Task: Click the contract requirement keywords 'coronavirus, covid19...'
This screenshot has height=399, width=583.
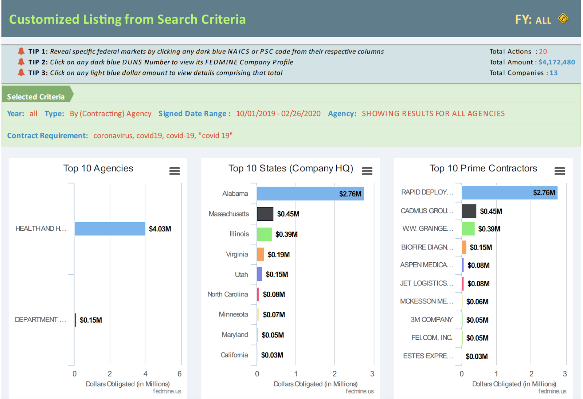Action: point(163,136)
